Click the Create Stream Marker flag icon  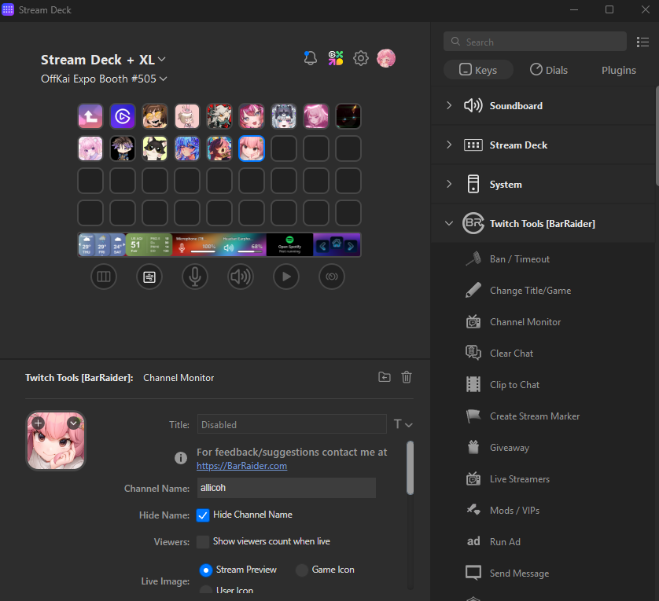pyautogui.click(x=473, y=416)
